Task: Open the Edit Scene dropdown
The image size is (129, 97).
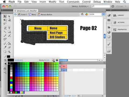Action: click(82, 14)
